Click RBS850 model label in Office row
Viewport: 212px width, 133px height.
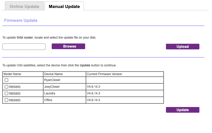(15, 100)
